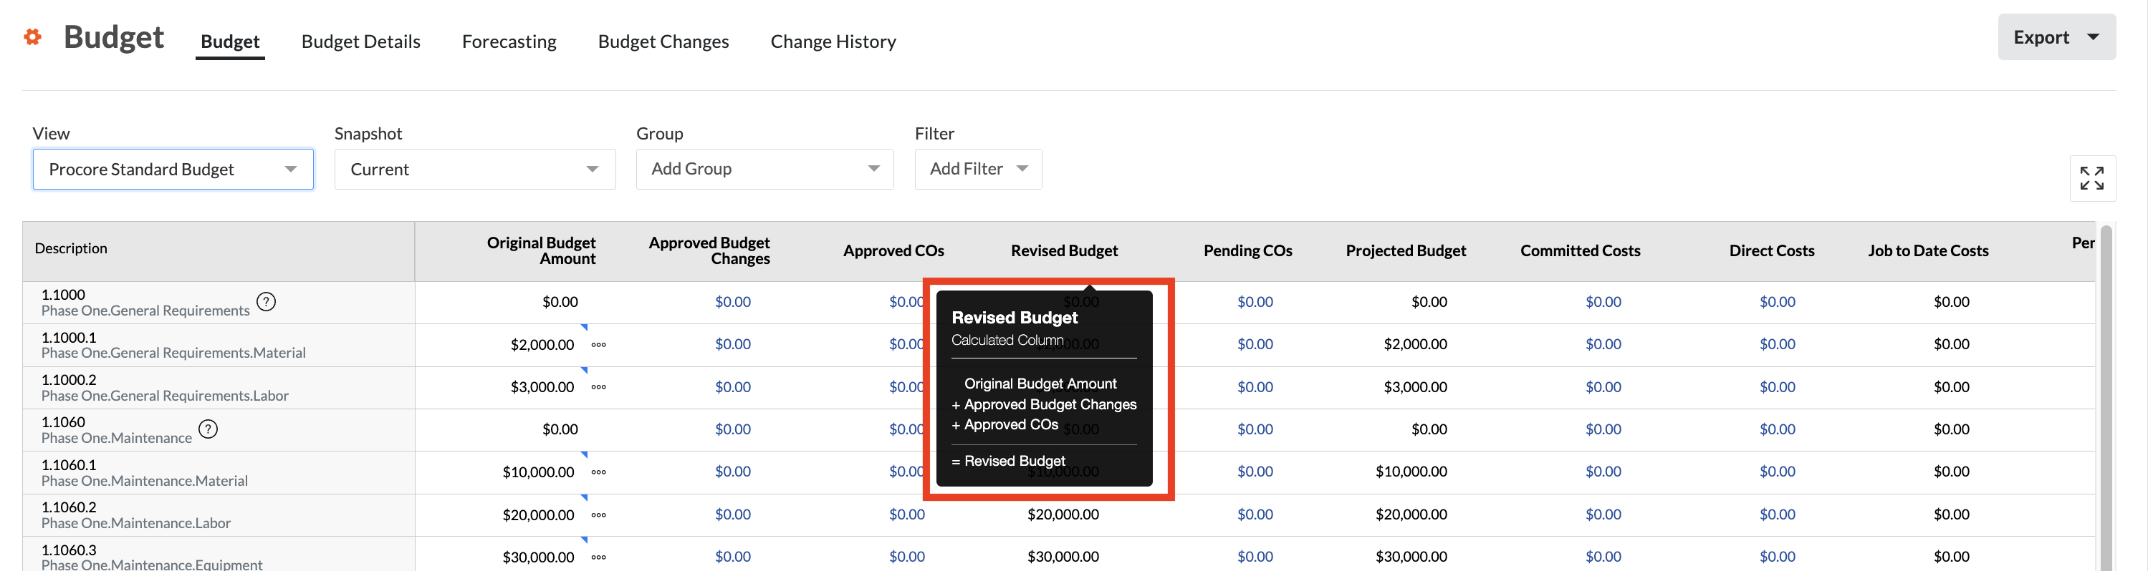Open Committed Costs $0.00 link for row 1.1000.2
The width and height of the screenshot is (2148, 571).
[1603, 387]
